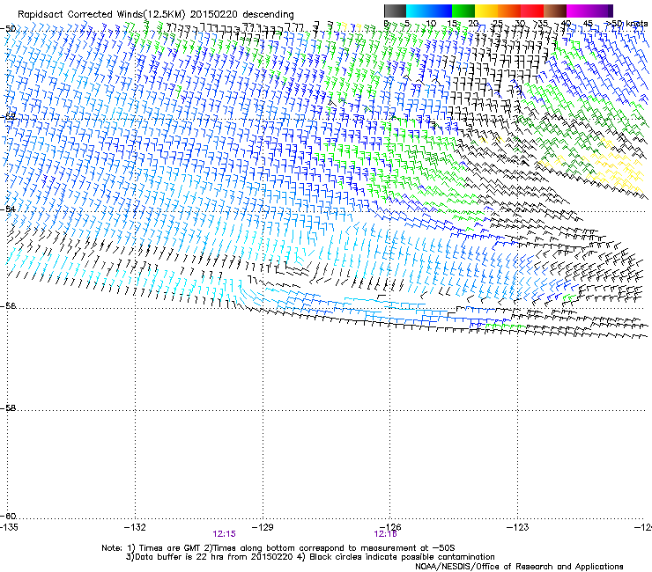
Task: Click the cyan 5-10 knots legend swatch
Action: (x=418, y=11)
